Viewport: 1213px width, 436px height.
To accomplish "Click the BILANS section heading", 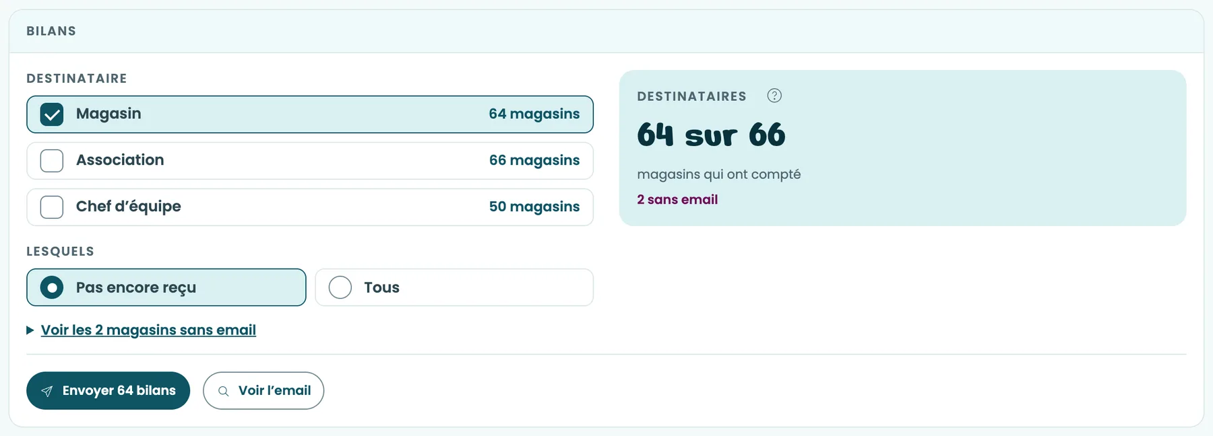I will [51, 31].
